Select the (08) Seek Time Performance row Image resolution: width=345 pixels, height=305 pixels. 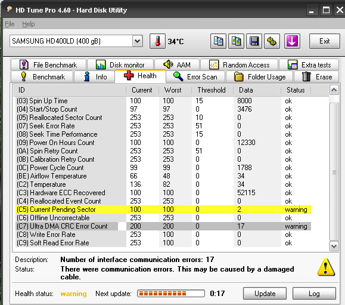click(x=164, y=134)
